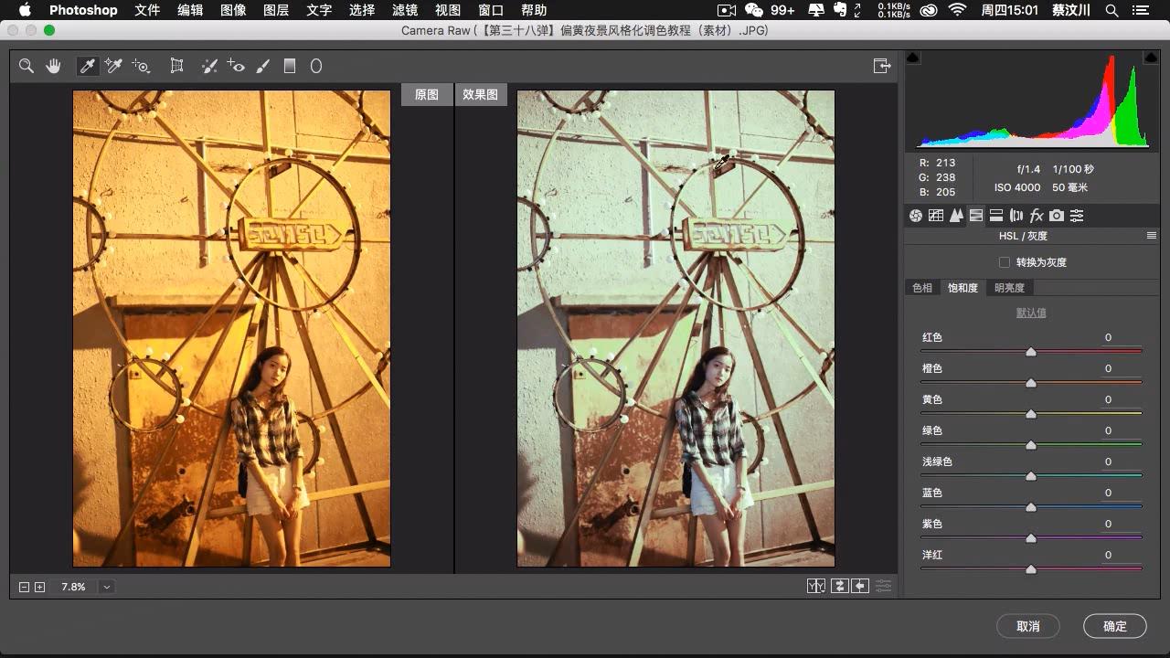Open the 滤镜 menu
The height and width of the screenshot is (658, 1170).
point(405,10)
